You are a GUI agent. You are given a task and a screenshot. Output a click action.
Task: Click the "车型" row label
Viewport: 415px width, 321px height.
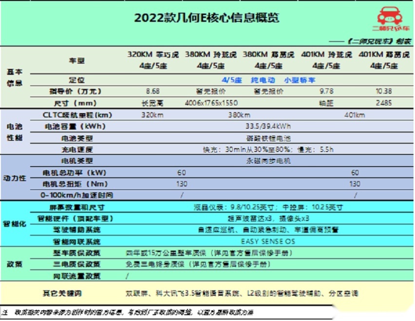pos(77,60)
